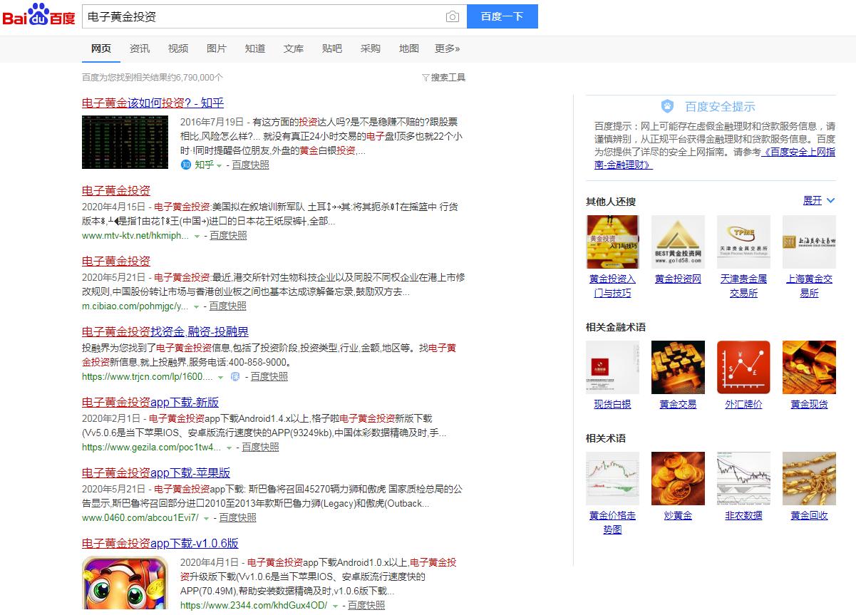This screenshot has width=856, height=615.
Task: Open result 电子黄金投资app下载-新版
Action: (150, 402)
